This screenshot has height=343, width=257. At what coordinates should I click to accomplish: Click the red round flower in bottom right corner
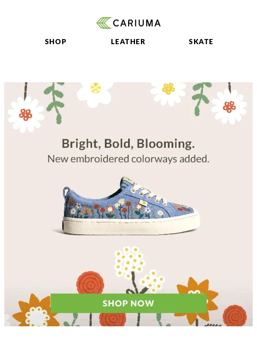click(234, 316)
